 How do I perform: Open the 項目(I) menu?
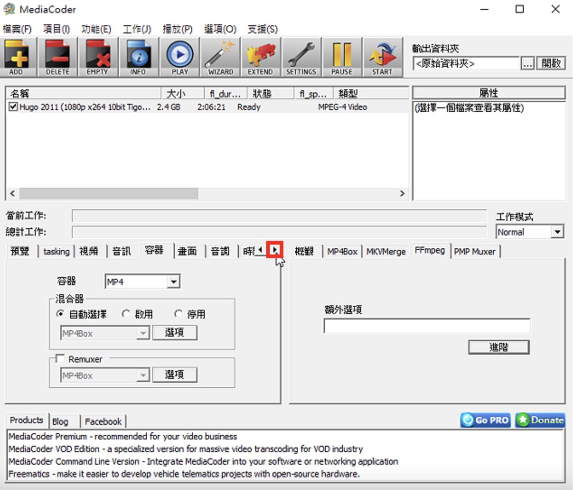click(x=56, y=29)
